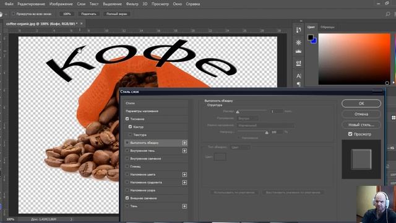Click the stroke opacity slider handle
396x223 pixels.
267,133
